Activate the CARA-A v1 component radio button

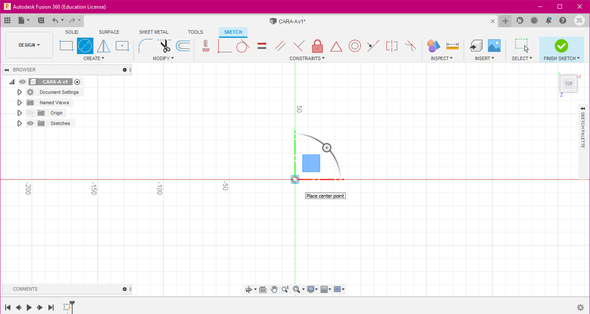click(x=77, y=82)
